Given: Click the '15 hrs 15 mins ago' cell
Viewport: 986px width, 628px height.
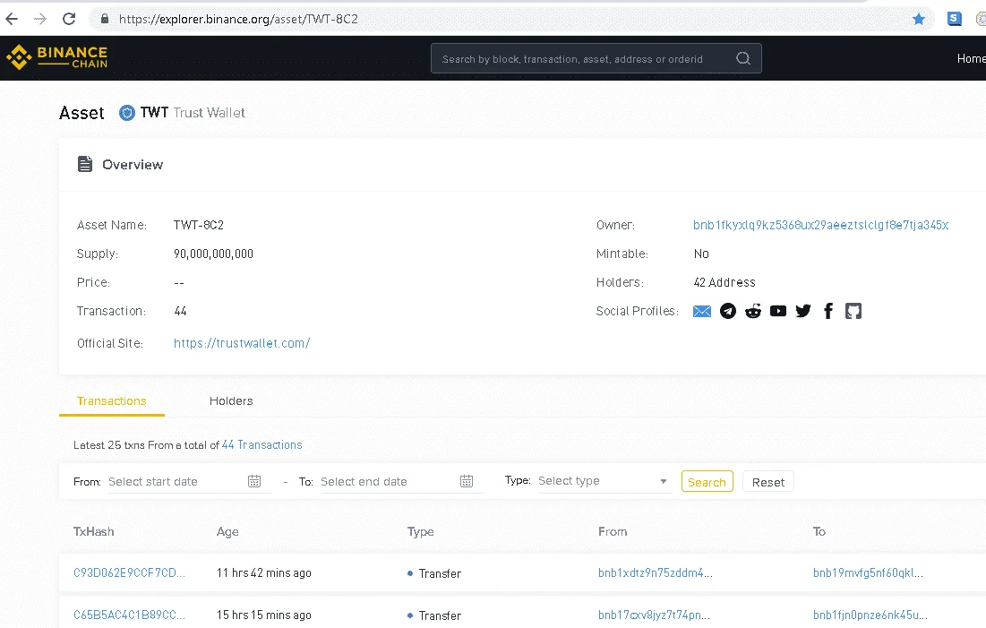Looking at the screenshot, I should coord(263,615).
